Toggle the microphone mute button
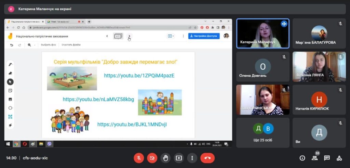350x168 pixels. click(139, 158)
